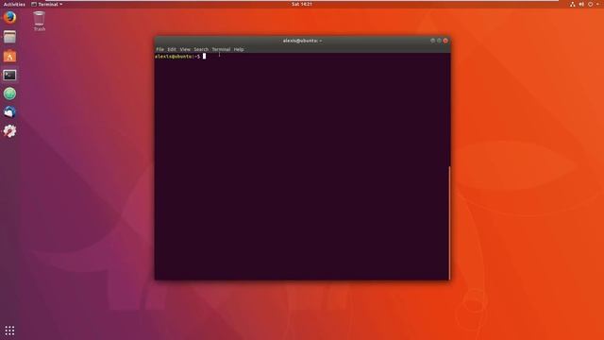Click the alexis@ubuntu prompt text
Image resolution: width=604 pixels, height=340 pixels.
[x=177, y=57]
